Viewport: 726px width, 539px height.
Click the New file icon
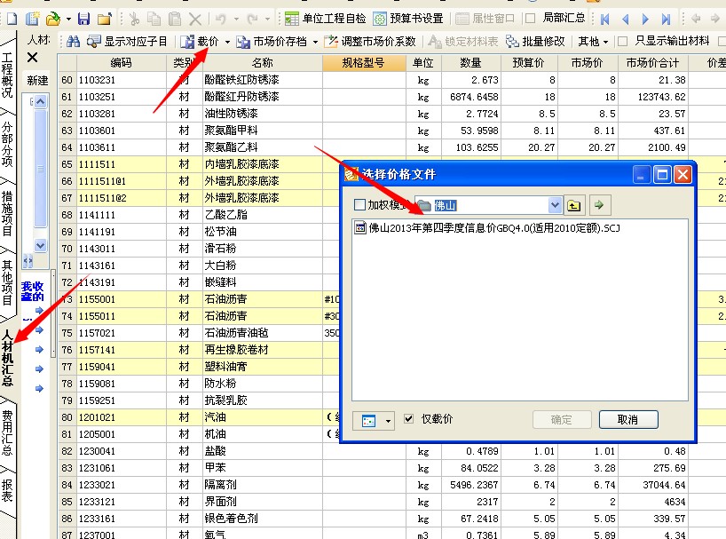[x=12, y=19]
